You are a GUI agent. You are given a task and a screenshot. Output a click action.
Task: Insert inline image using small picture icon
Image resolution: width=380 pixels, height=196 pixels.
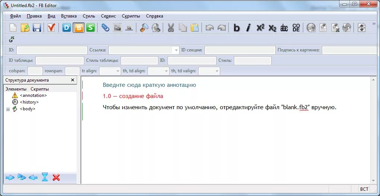point(129,28)
